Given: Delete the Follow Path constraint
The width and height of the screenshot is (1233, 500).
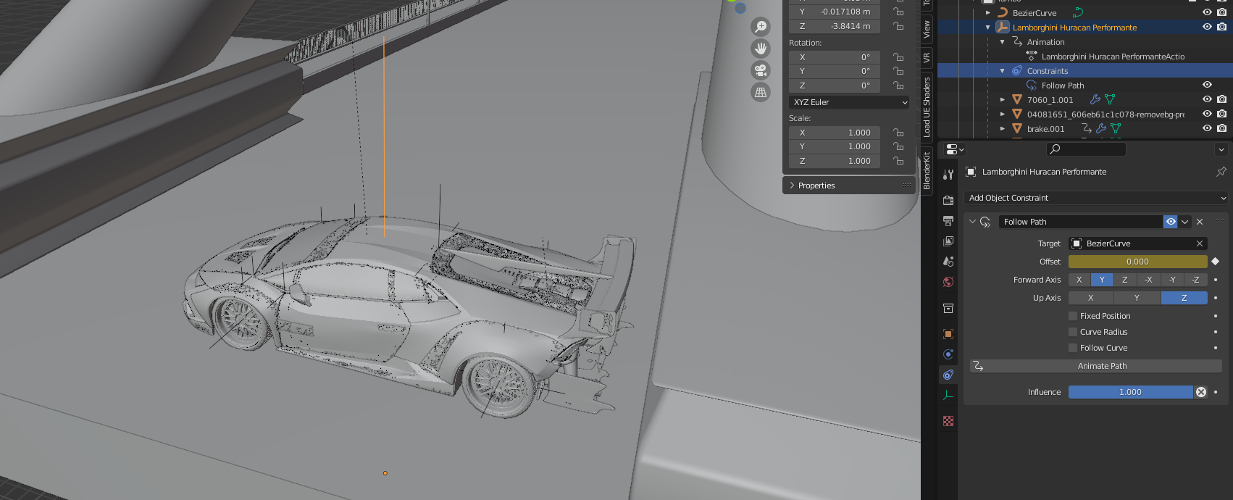Looking at the screenshot, I should coord(1200,222).
